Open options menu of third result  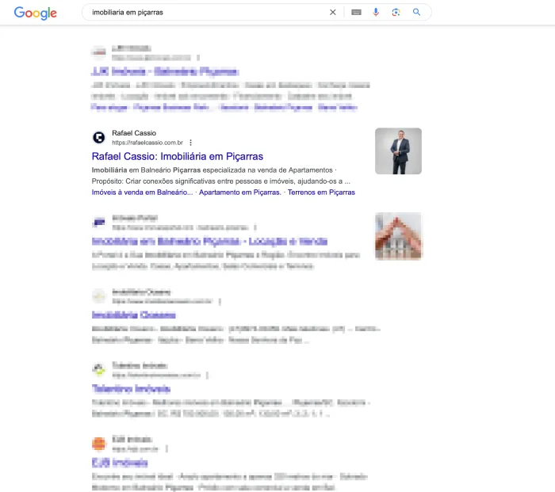tap(255, 227)
